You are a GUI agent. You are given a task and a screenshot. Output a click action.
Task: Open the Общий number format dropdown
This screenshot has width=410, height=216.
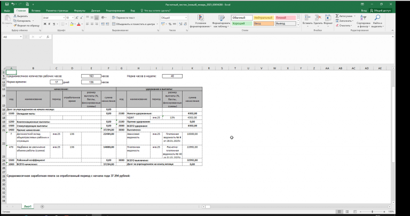coord(186,18)
